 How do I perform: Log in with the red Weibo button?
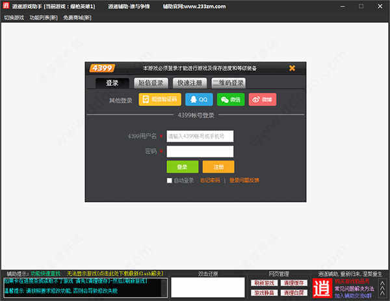263,99
